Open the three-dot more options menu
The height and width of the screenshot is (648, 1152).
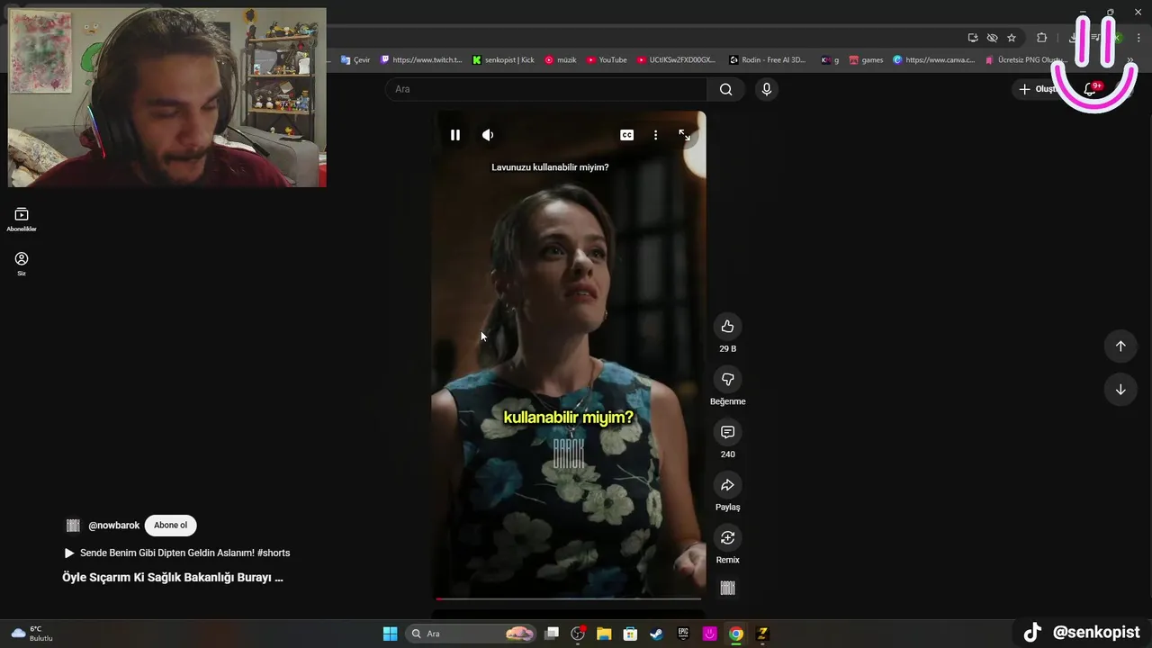click(655, 135)
